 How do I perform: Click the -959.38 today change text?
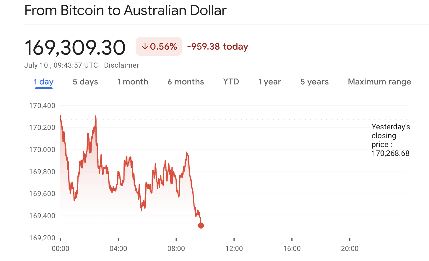click(218, 47)
